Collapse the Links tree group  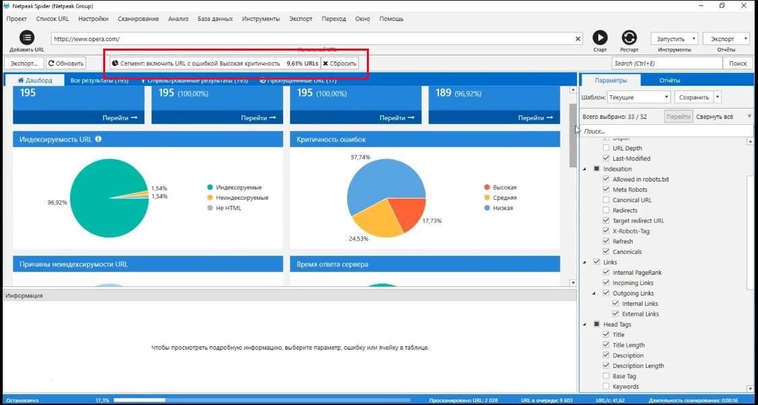point(584,262)
